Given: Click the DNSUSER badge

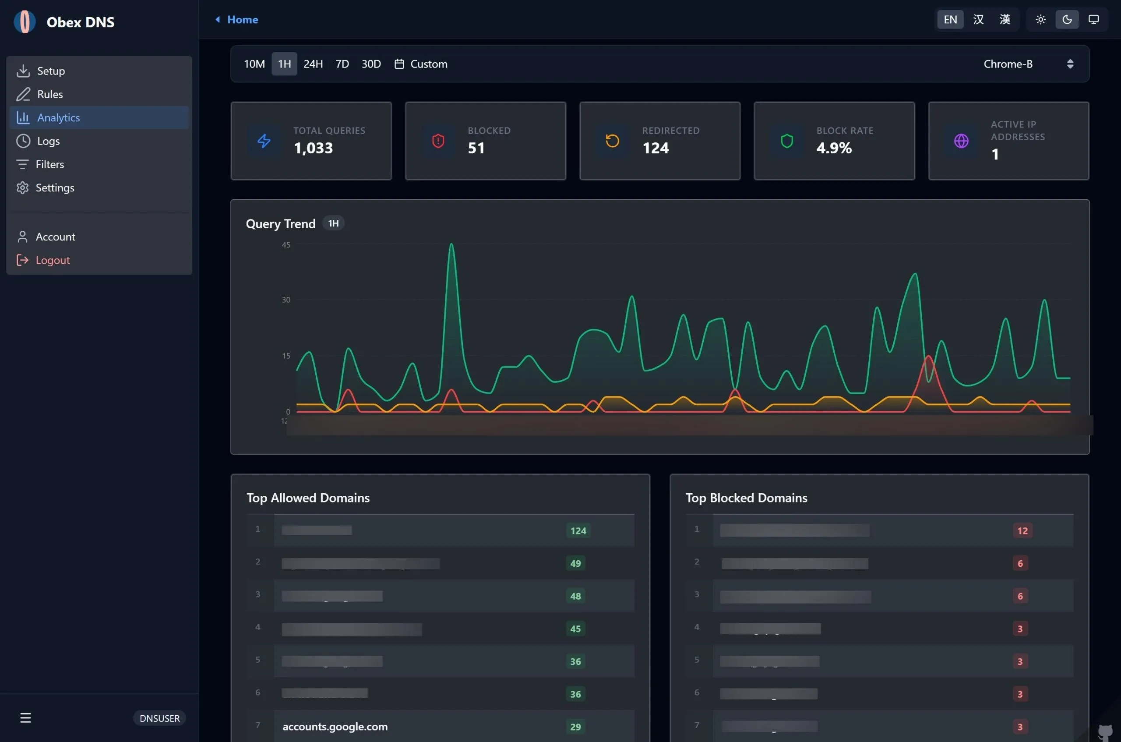Looking at the screenshot, I should tap(159, 718).
